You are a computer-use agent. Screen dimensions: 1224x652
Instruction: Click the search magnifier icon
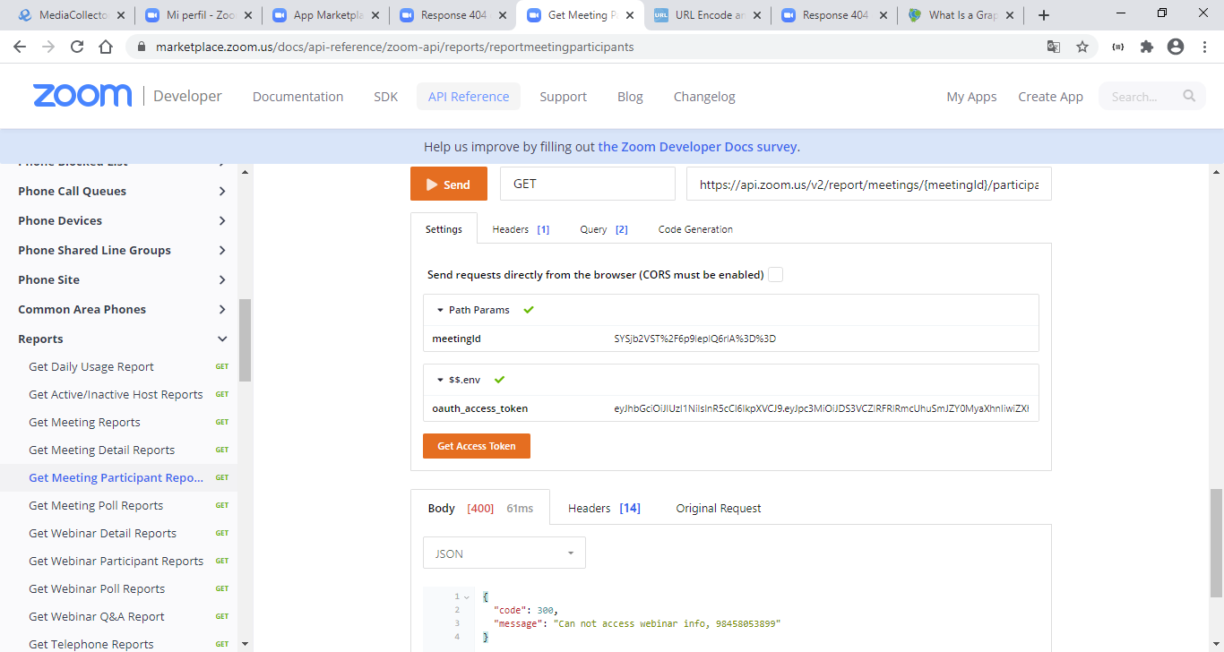1189,96
